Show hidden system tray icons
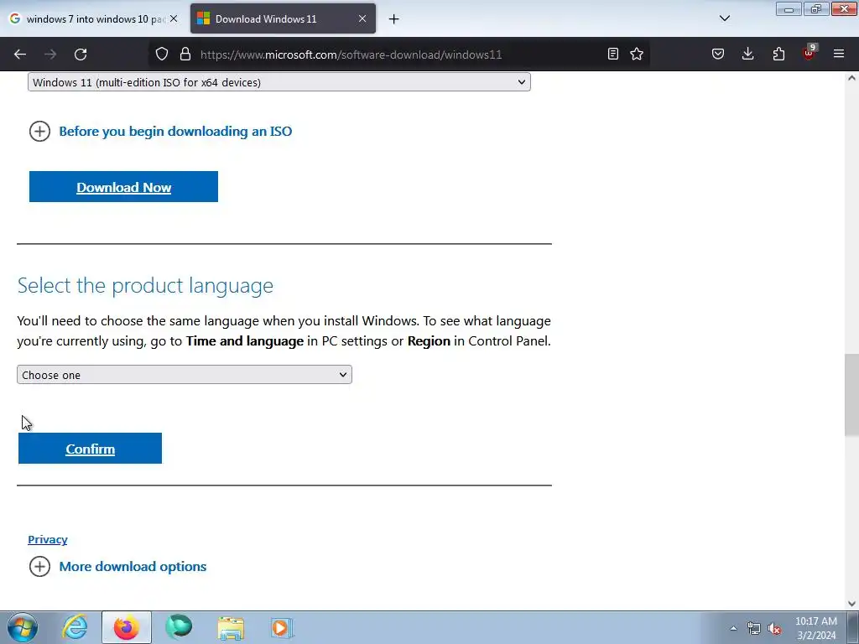 [x=733, y=628]
